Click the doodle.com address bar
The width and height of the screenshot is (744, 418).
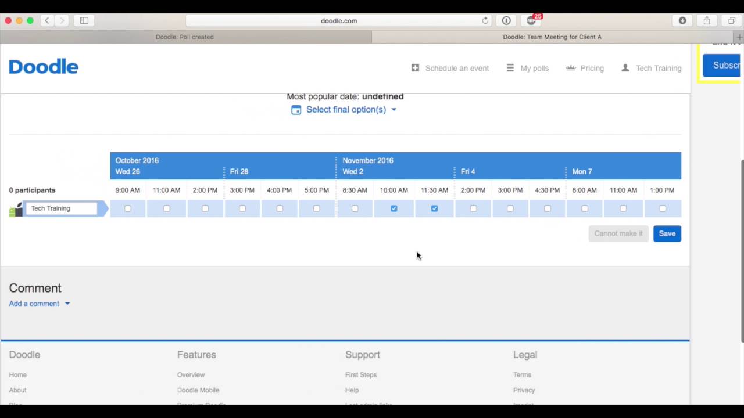[x=339, y=20]
